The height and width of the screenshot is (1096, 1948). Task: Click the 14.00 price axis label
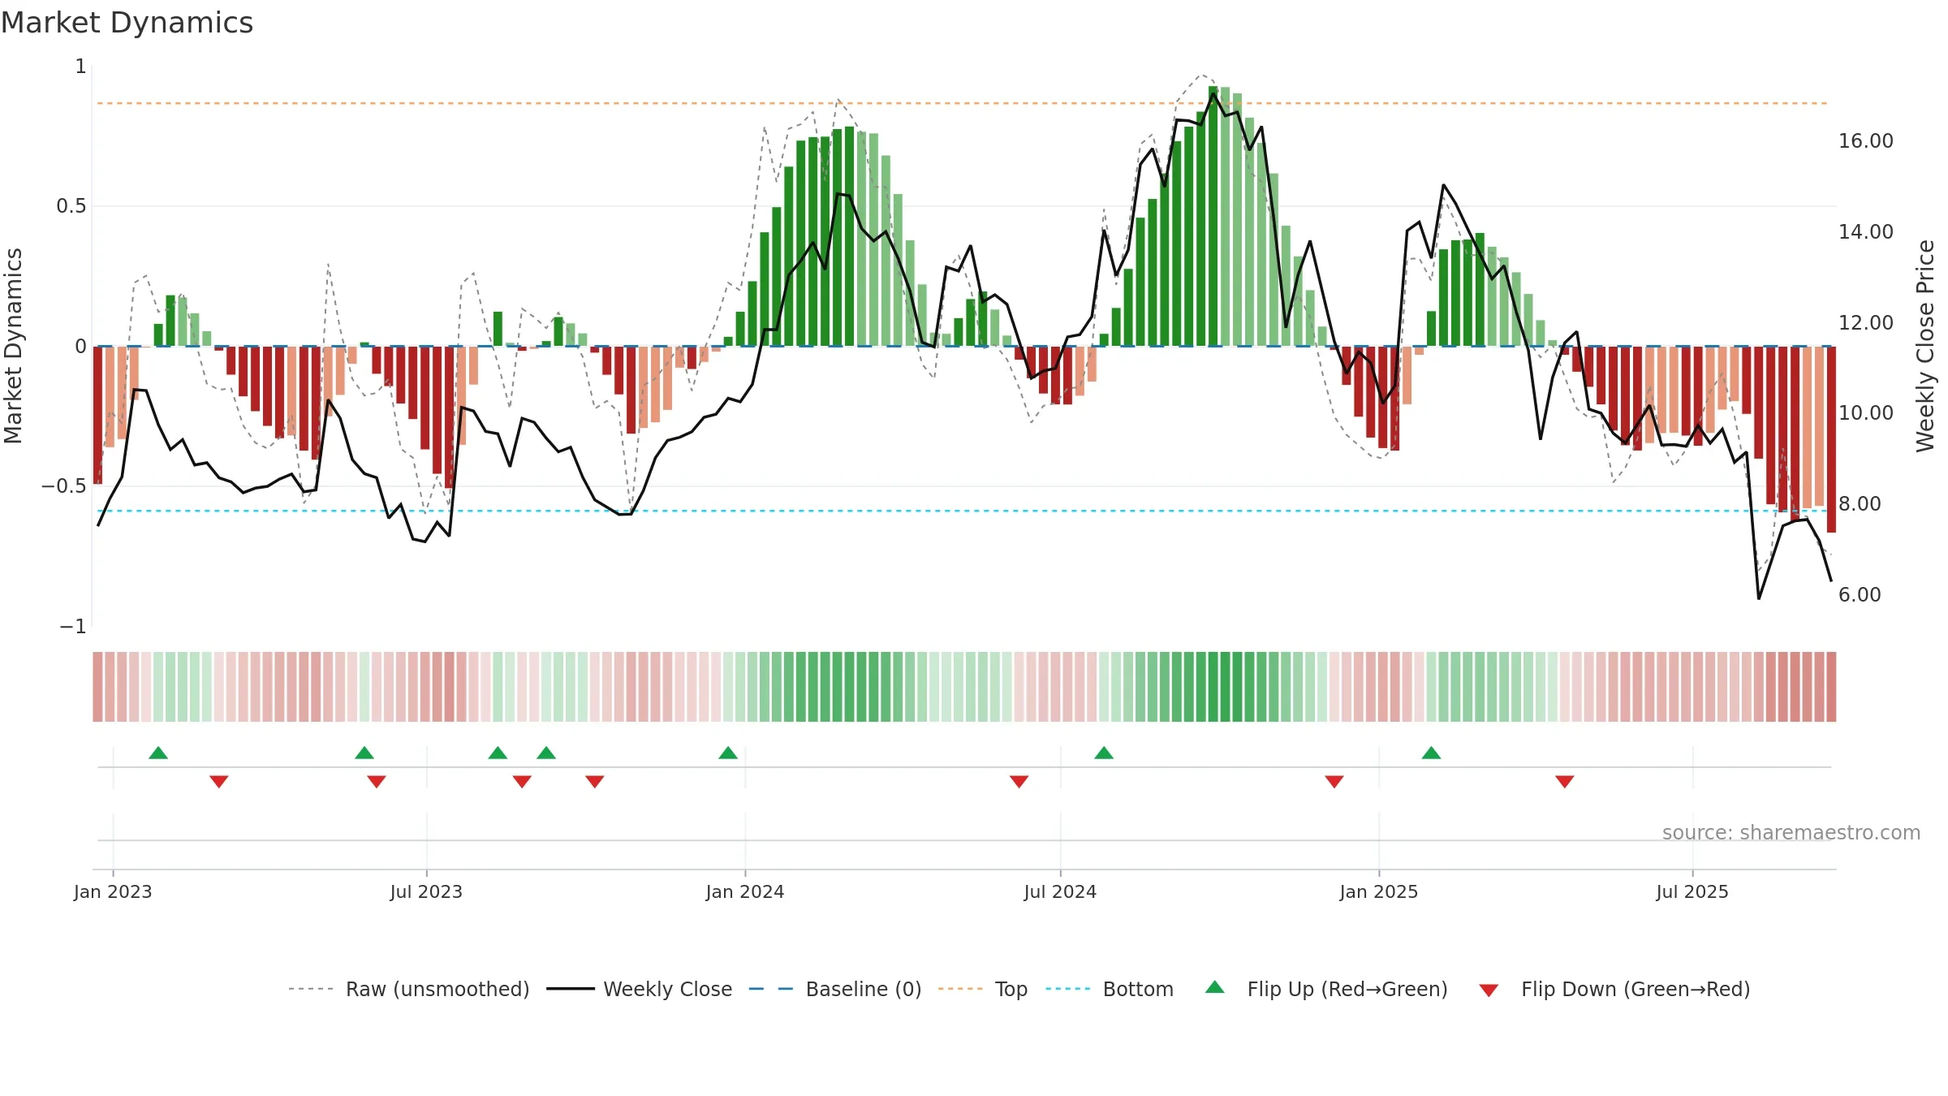[1866, 232]
